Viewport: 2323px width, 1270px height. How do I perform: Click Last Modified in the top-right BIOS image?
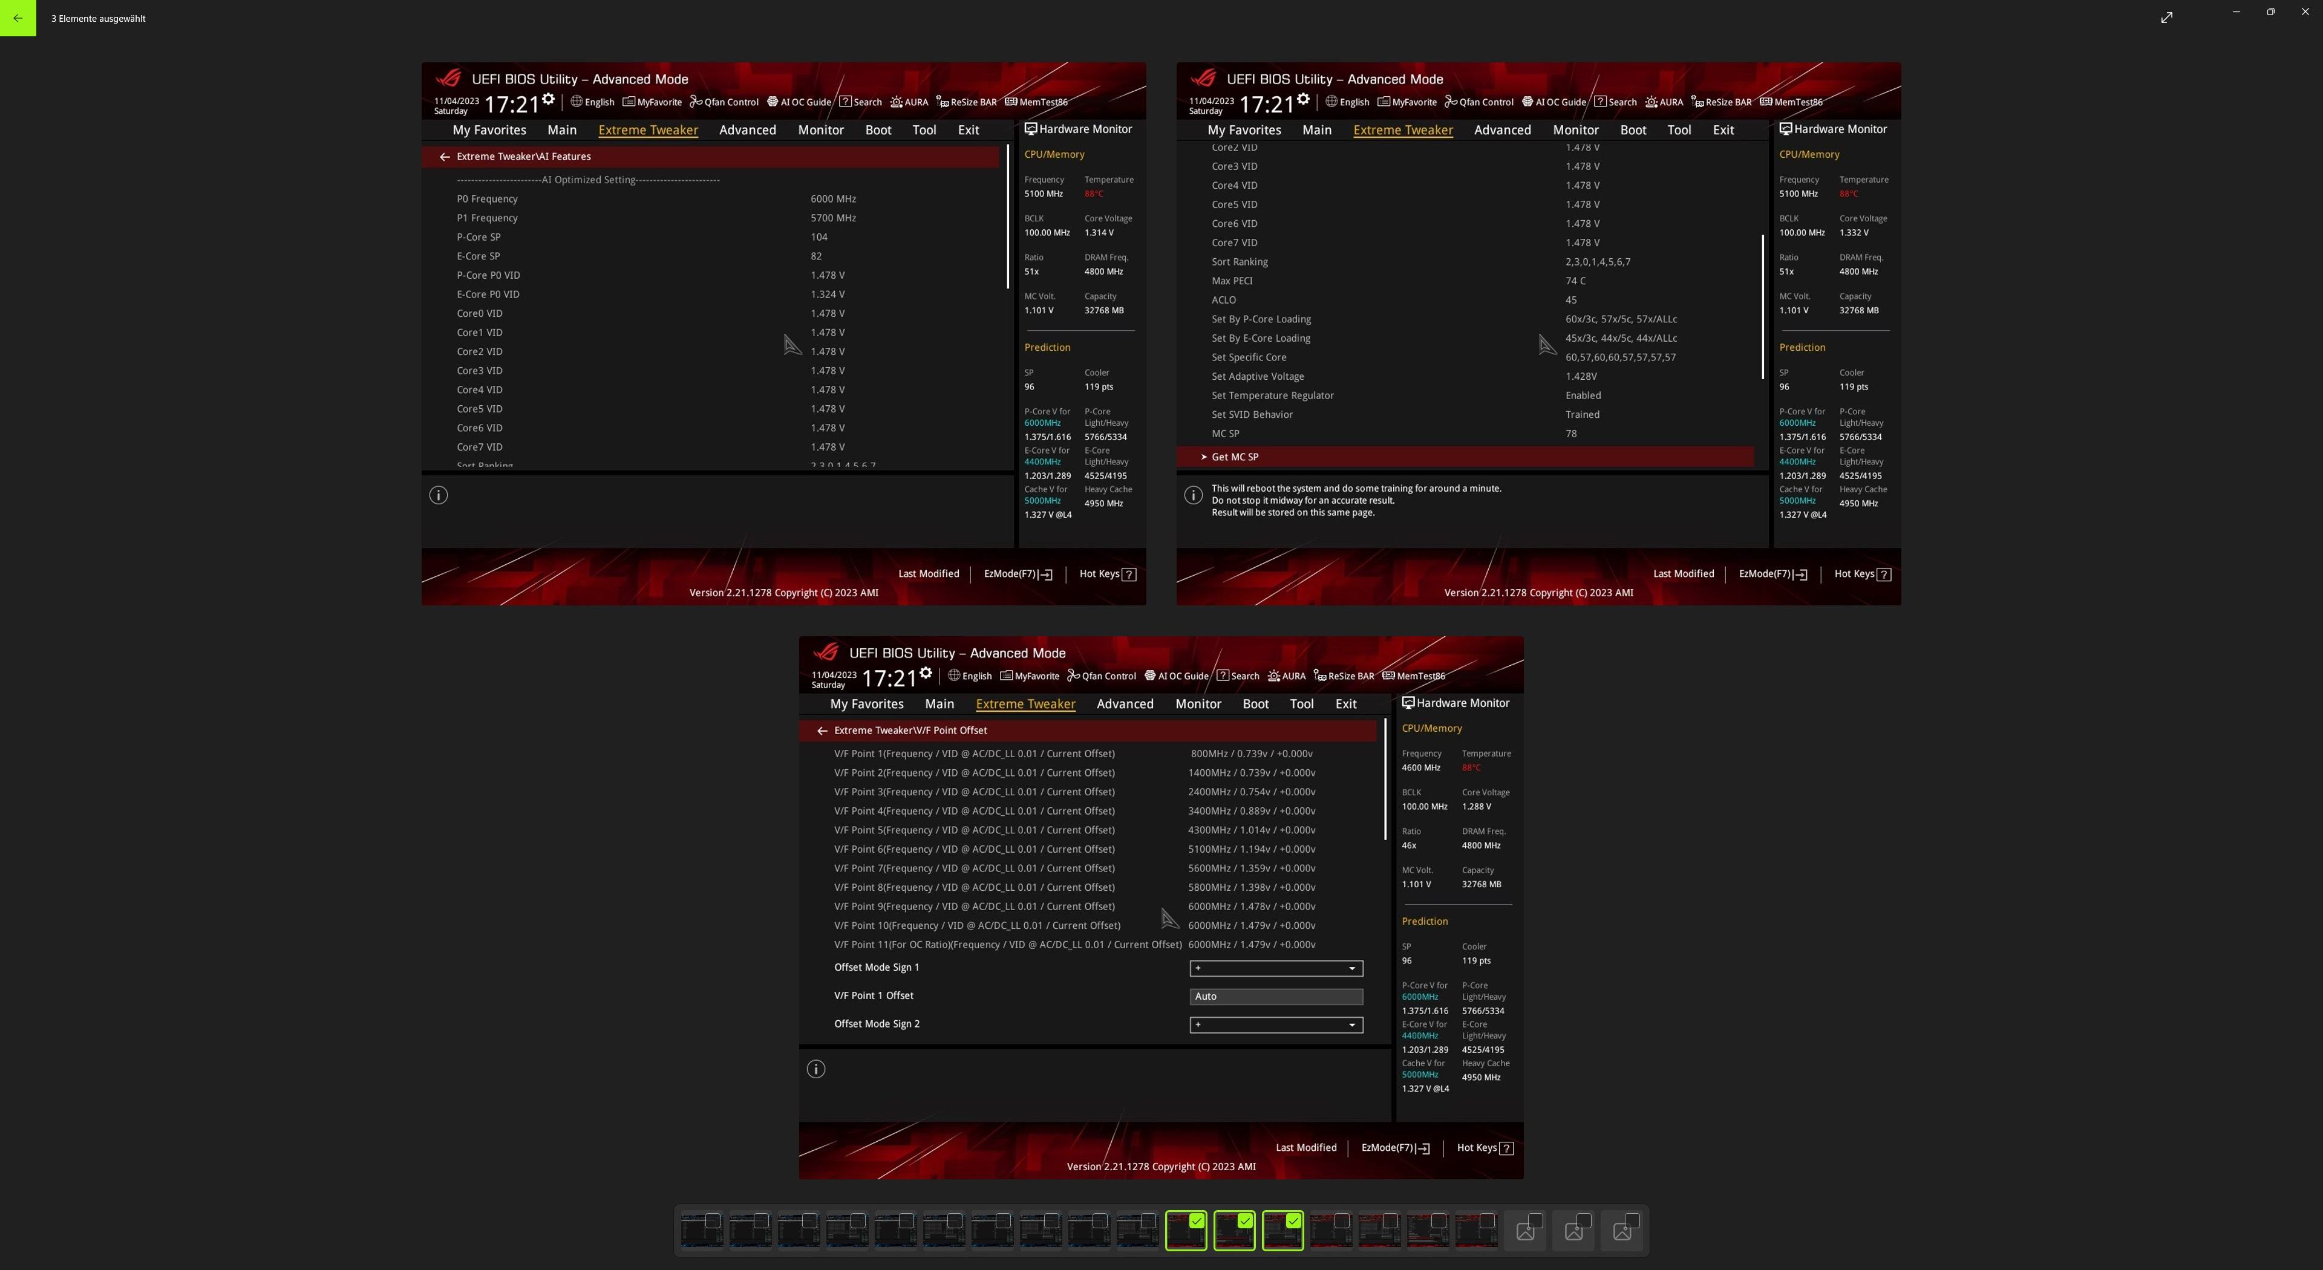(1683, 573)
